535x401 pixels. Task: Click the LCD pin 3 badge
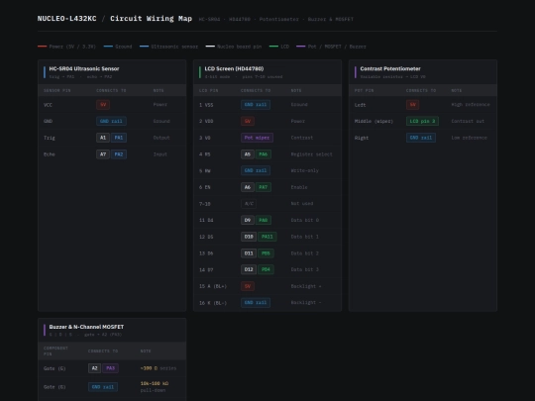point(422,121)
